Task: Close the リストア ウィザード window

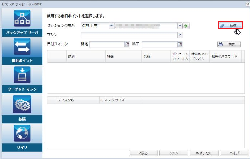Action: (247, 4)
